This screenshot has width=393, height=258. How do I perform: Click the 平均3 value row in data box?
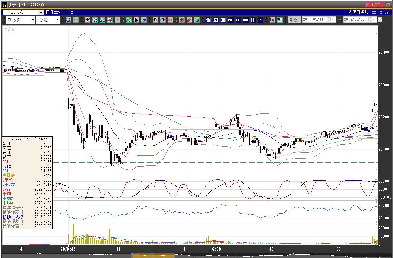pyautogui.click(x=27, y=203)
